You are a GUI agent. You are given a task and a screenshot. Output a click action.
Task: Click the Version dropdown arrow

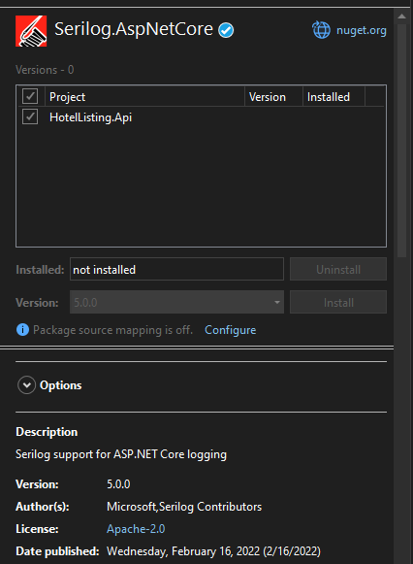[x=277, y=302]
